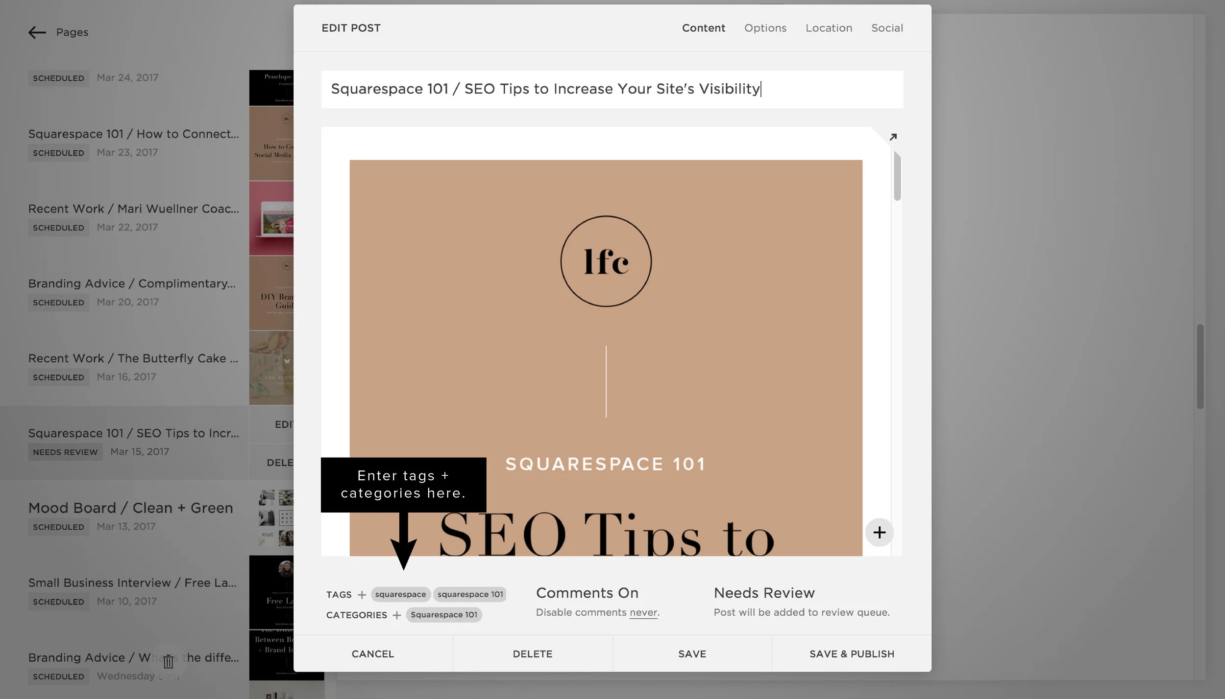
Task: Go to the Social tab
Action: (887, 28)
